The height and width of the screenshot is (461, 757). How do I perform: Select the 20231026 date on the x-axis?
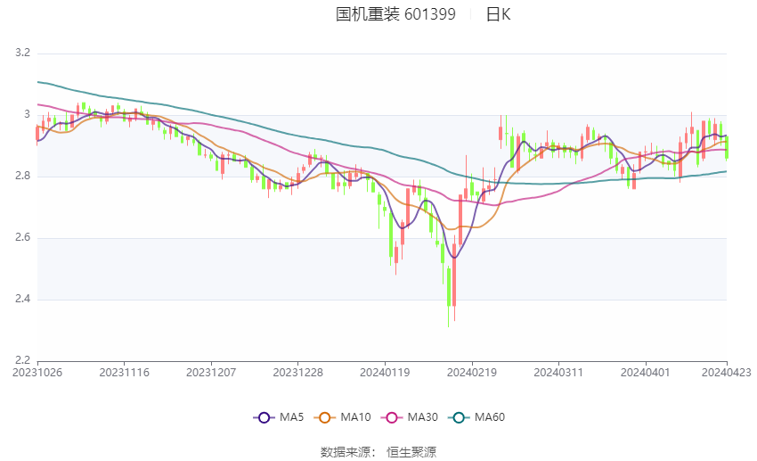[x=37, y=372]
